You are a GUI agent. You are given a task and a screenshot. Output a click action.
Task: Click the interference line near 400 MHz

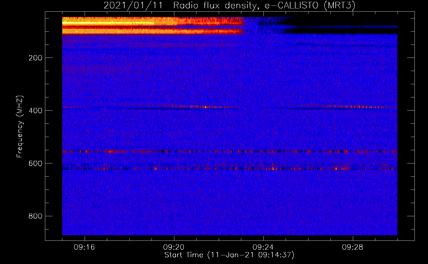point(230,107)
